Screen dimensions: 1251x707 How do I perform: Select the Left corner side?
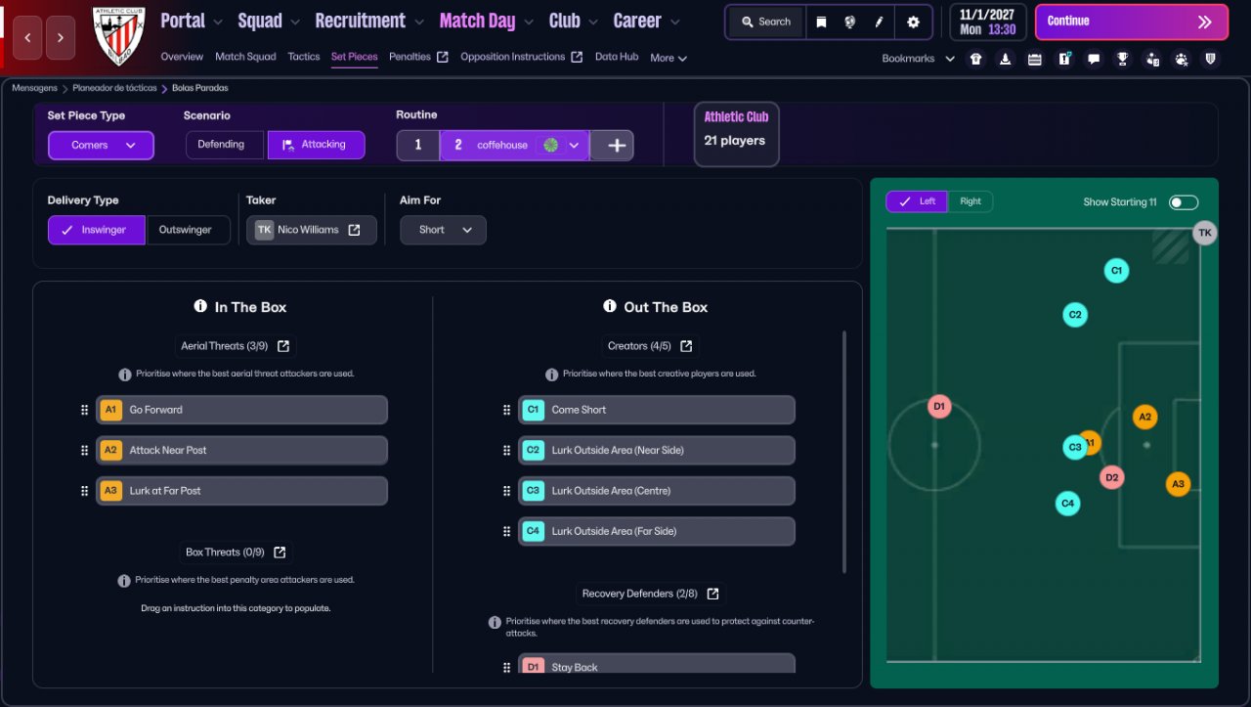coord(917,201)
